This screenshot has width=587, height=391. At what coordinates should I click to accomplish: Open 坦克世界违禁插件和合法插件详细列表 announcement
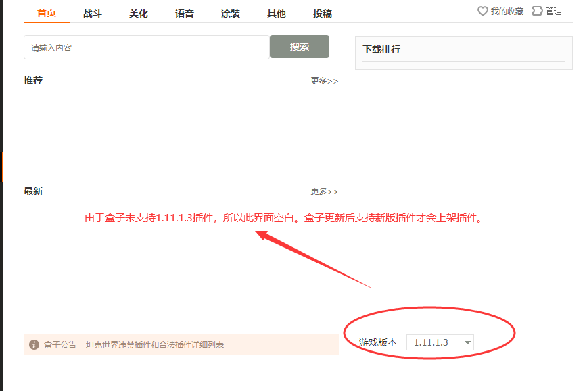(155, 344)
